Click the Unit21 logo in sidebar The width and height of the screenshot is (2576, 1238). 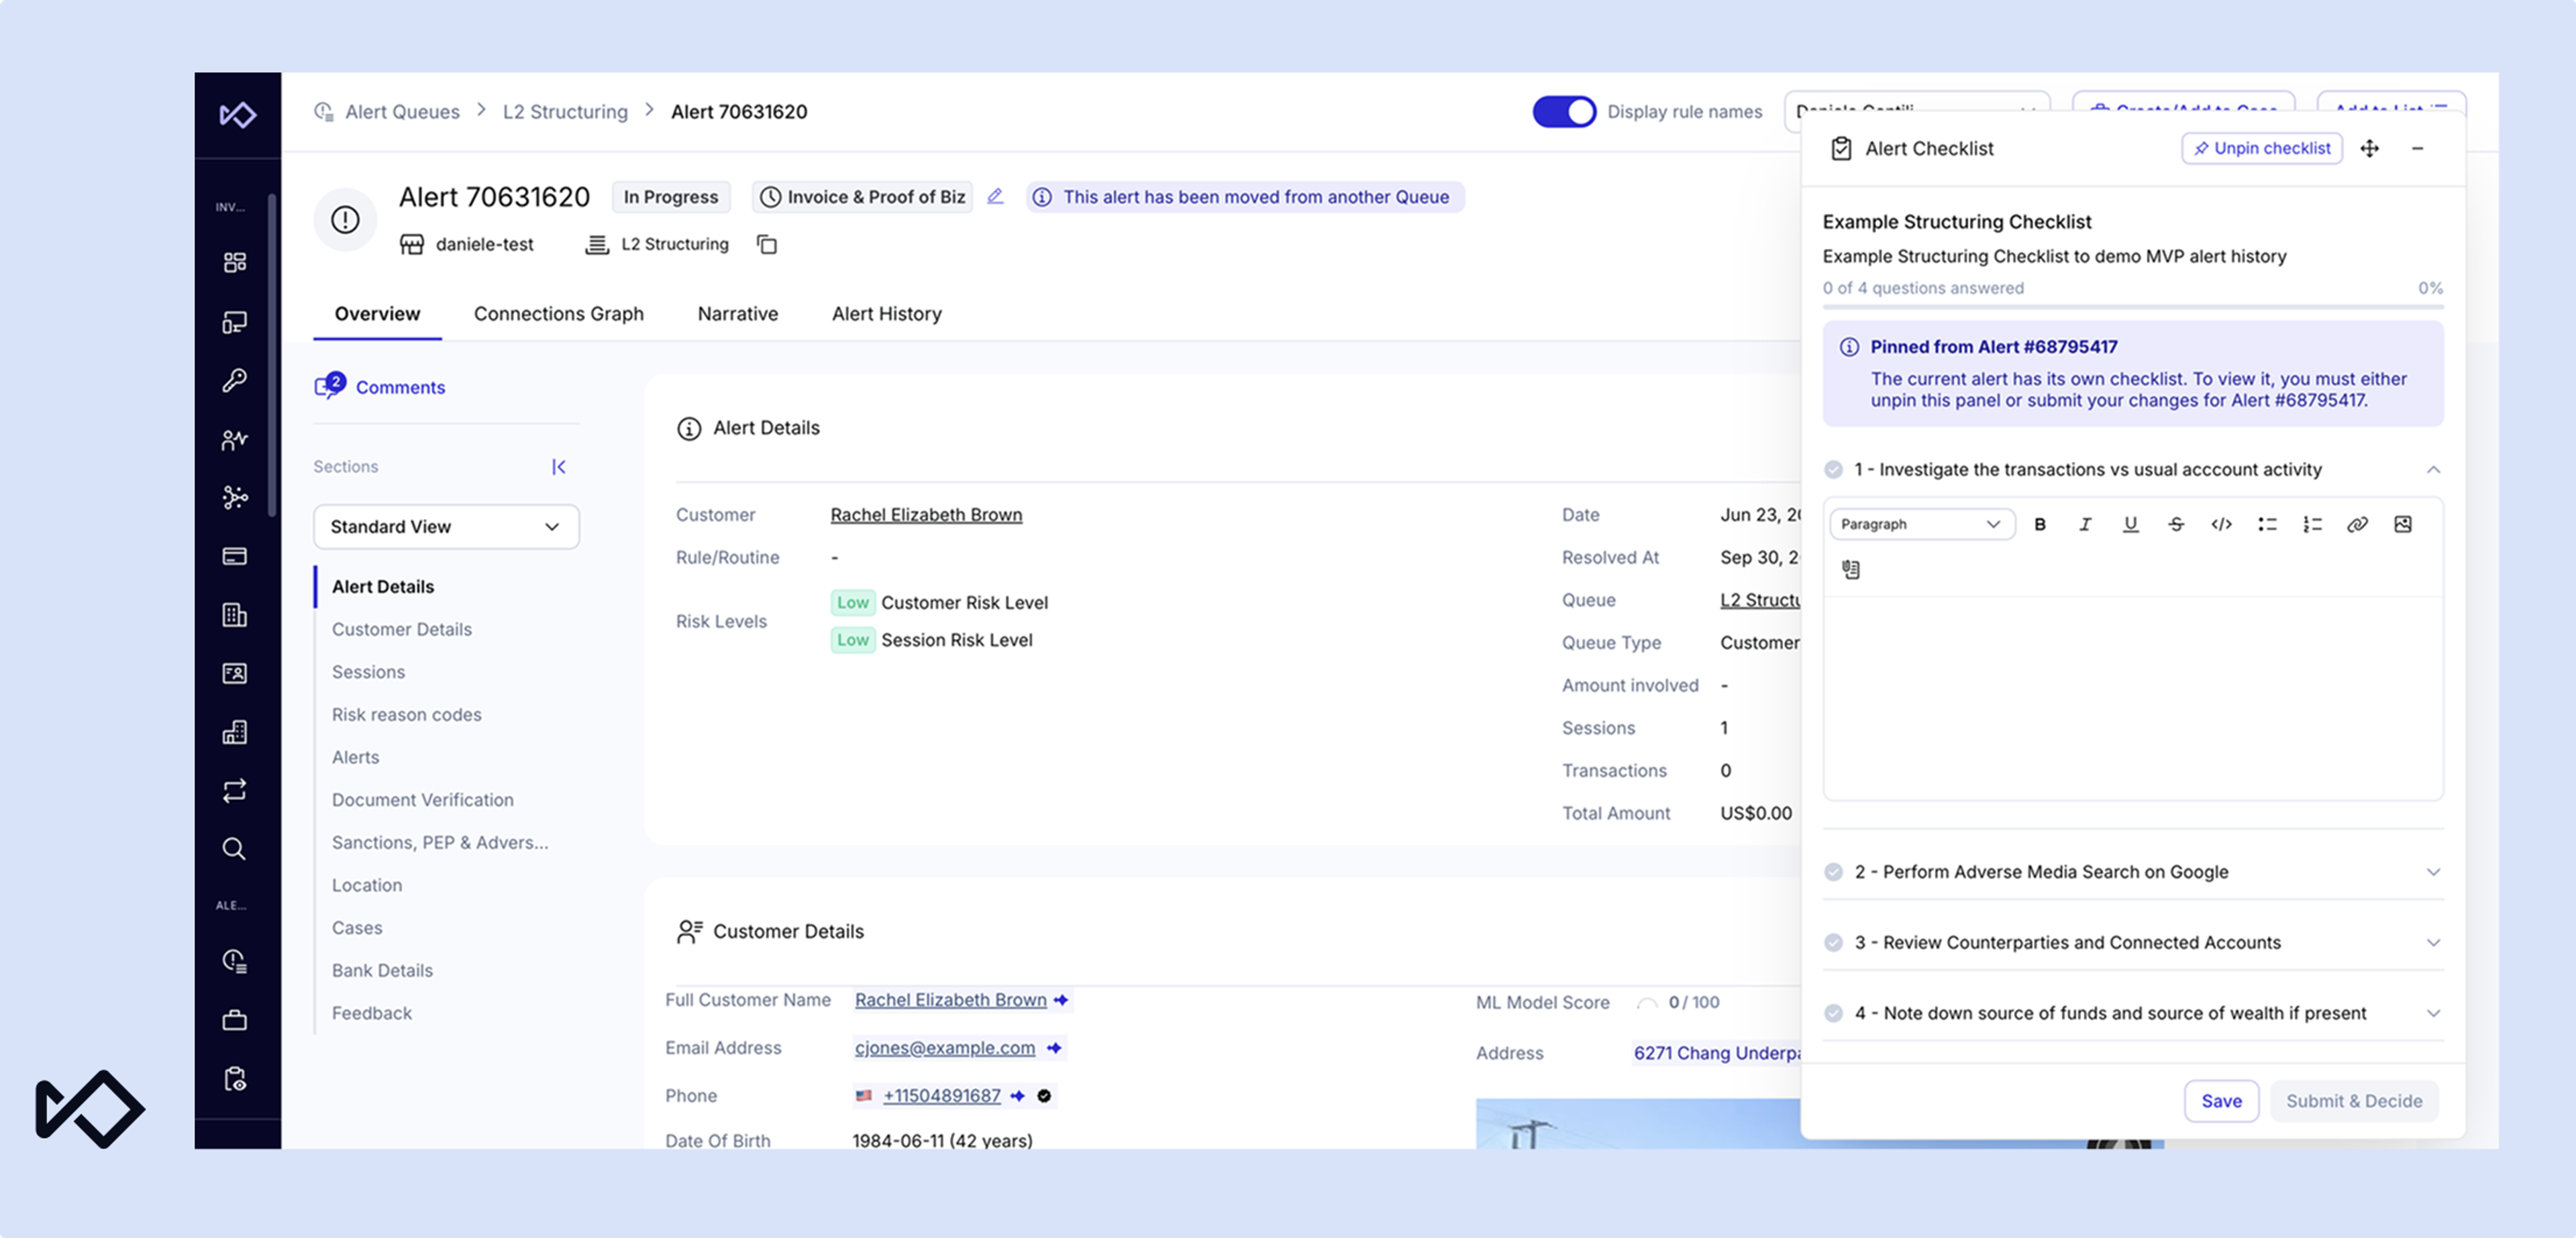(237, 115)
